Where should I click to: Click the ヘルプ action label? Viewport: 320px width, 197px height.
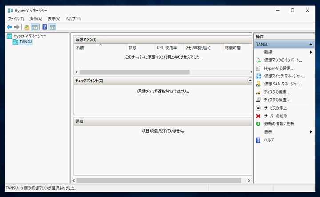point(269,140)
